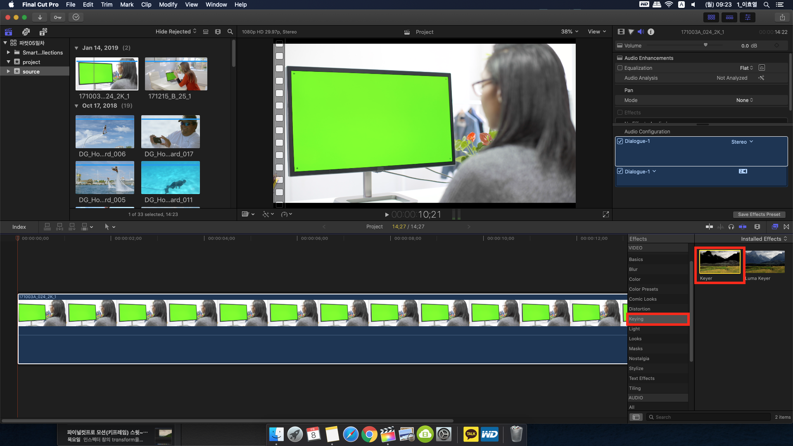This screenshot has height=446, width=793.
Task: Click Save Effects Preset button
Action: pos(759,214)
